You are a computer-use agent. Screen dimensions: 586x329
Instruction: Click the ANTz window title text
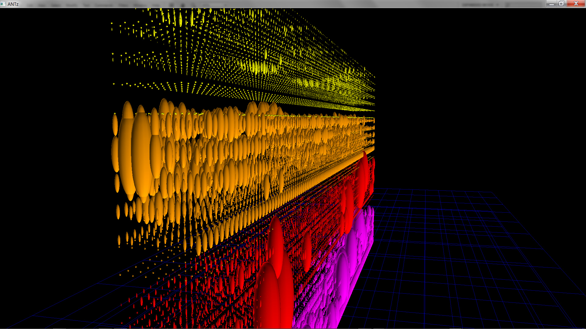[13, 4]
